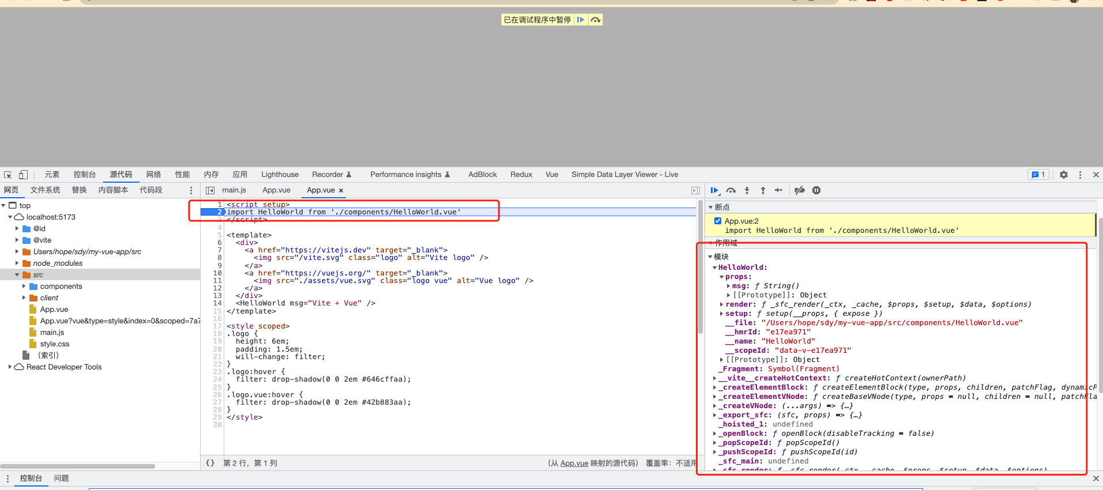Step over in paused overlay banner
1103x490 pixels.
[x=596, y=20]
